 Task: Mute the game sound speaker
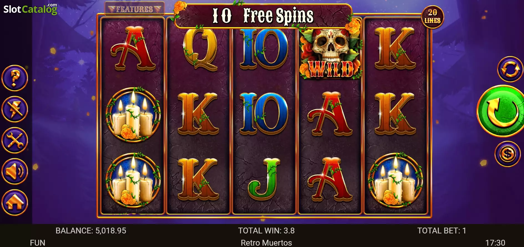(x=15, y=171)
